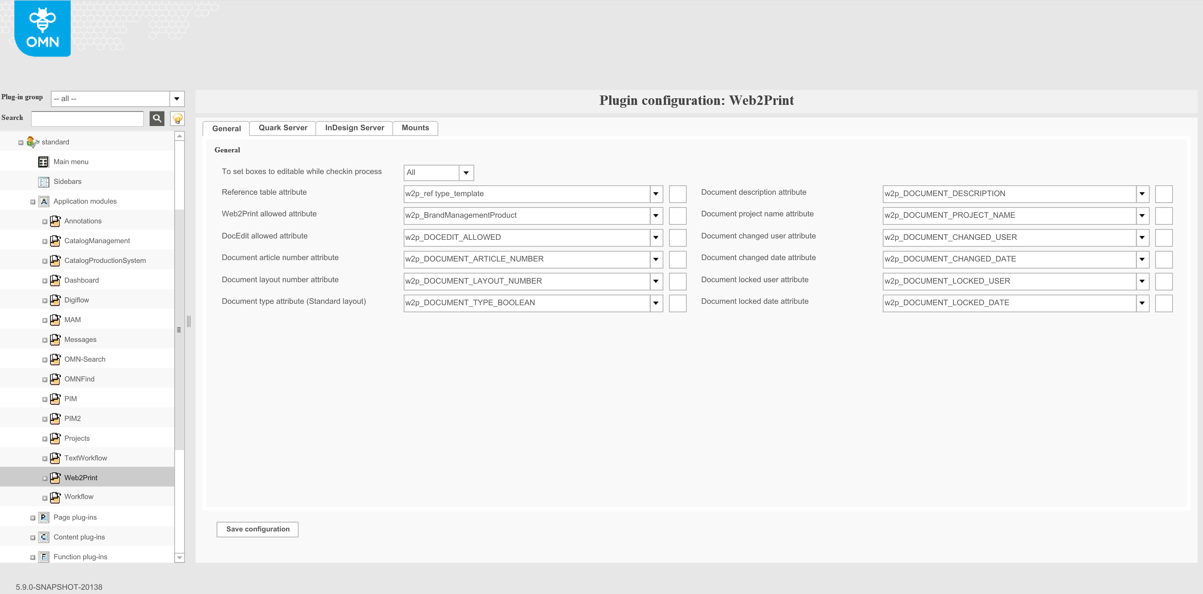Image resolution: width=1203 pixels, height=594 pixels.
Task: Click the search magnifier icon
Action: 157,119
